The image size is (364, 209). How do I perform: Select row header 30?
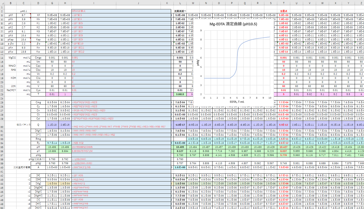pyautogui.click(x=2, y=125)
